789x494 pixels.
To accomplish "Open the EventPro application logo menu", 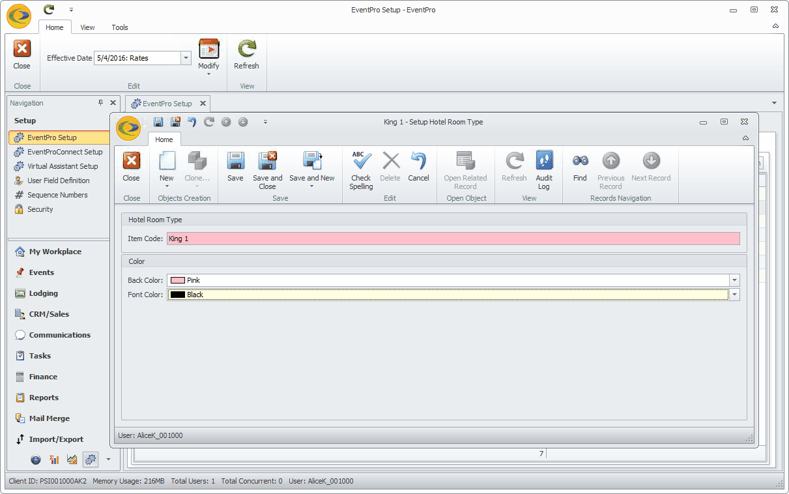I will [x=19, y=16].
